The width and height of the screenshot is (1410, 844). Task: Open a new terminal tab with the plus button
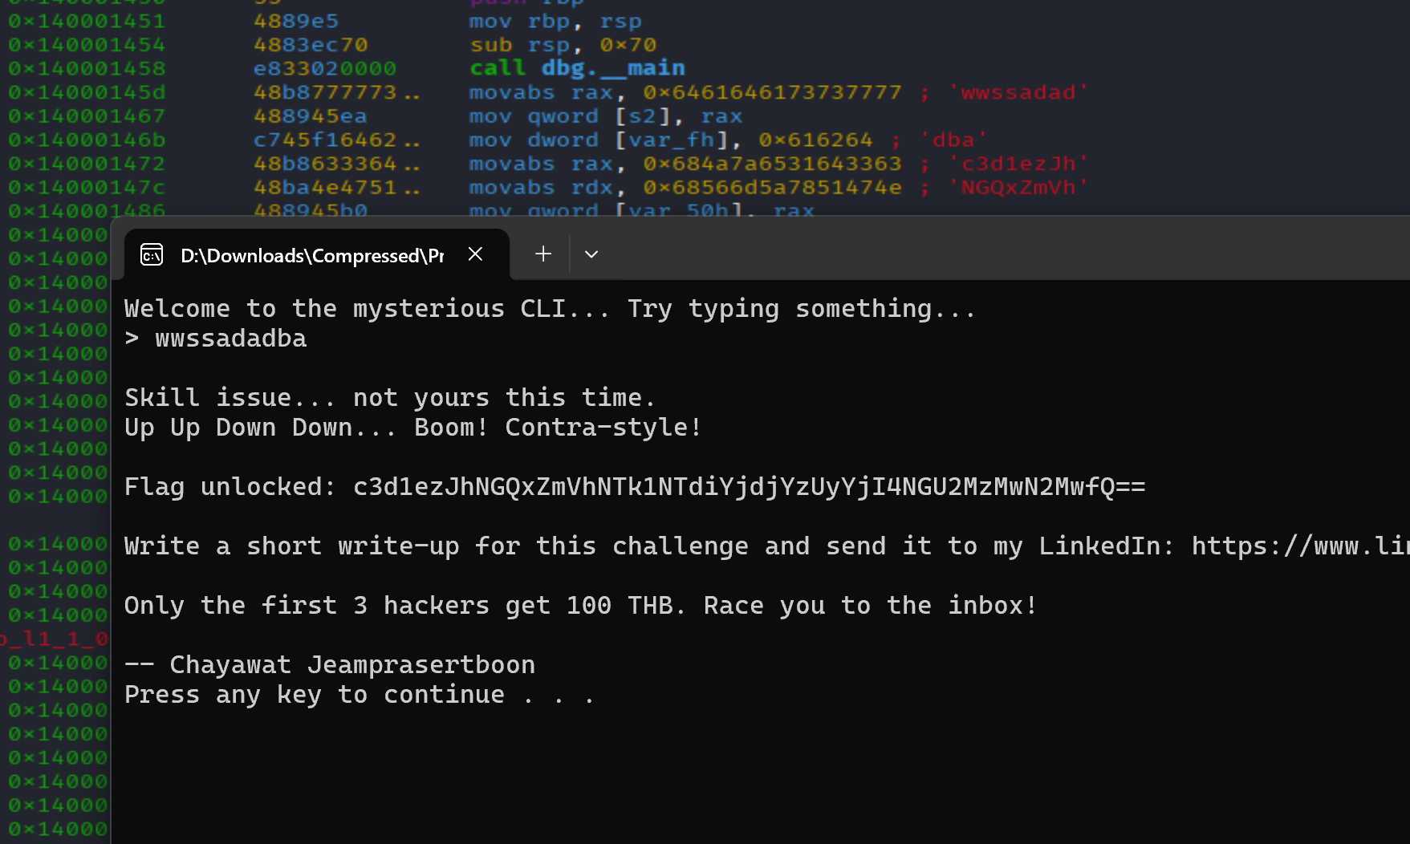[543, 254]
